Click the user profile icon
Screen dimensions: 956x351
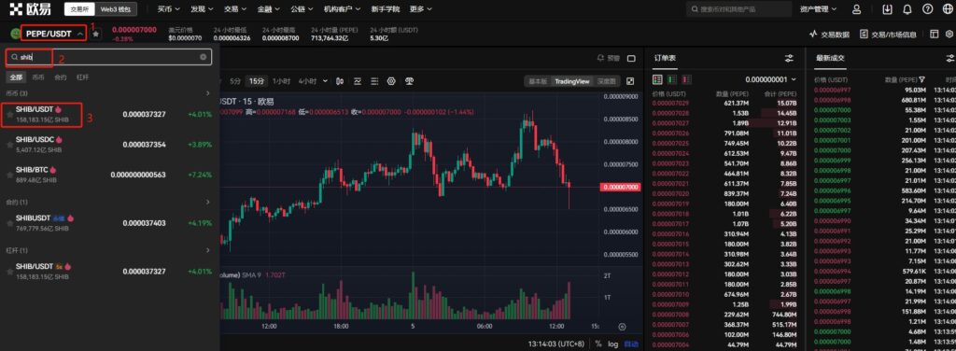[857, 9]
